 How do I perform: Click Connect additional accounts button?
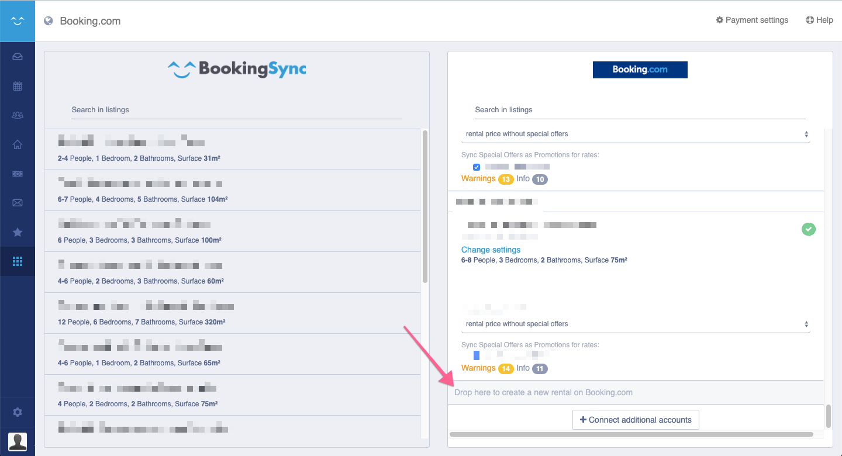coord(636,420)
